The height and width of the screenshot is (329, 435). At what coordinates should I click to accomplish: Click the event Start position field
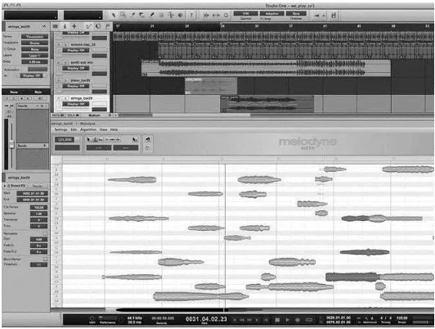(32, 193)
